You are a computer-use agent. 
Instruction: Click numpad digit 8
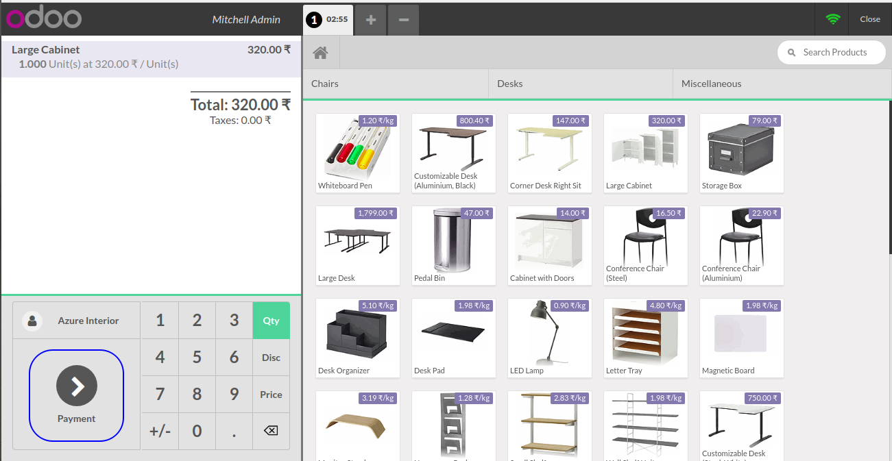point(197,394)
